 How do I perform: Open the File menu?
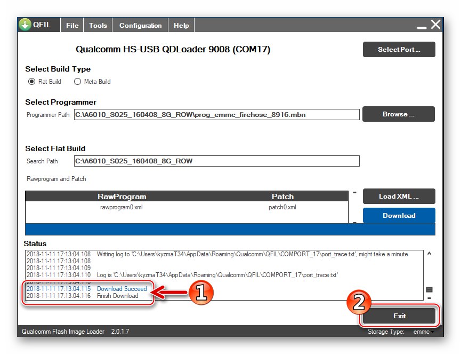(x=72, y=25)
